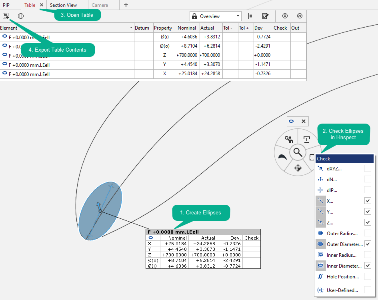Switch to the Section View tab
Image resolution: width=378 pixels, height=300 pixels.
63,5
